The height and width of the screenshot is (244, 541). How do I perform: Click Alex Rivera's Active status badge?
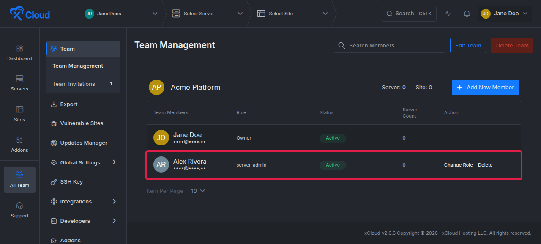coord(333,165)
